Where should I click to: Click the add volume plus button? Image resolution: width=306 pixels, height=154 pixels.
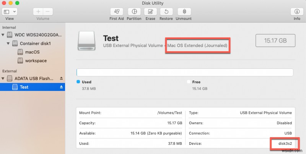pos(38,11)
